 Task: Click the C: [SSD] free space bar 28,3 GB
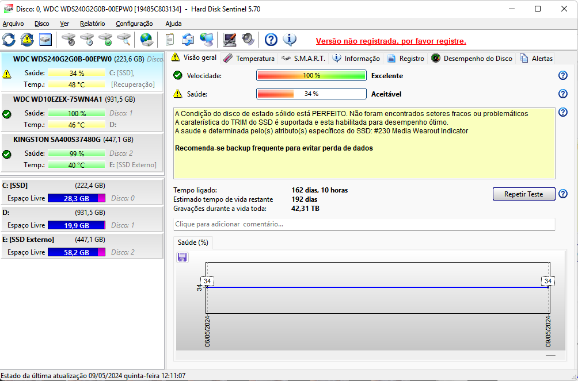pos(77,198)
